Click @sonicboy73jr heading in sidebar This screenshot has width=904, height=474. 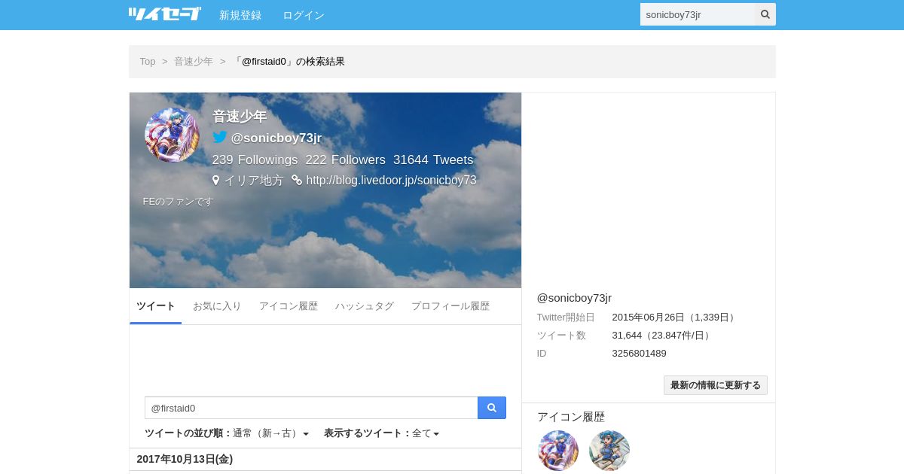coord(574,298)
